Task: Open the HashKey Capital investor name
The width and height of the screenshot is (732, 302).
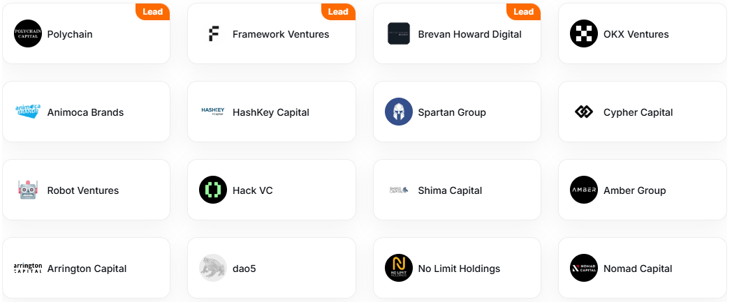Action: point(271,112)
